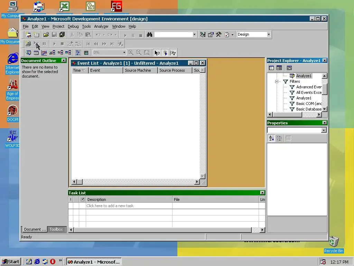
Task: Open the Debug menu
Action: [73, 26]
